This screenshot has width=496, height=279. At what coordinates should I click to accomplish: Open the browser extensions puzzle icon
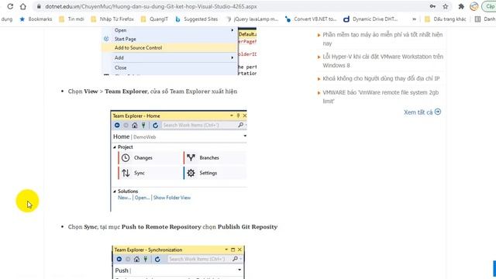(461, 6)
